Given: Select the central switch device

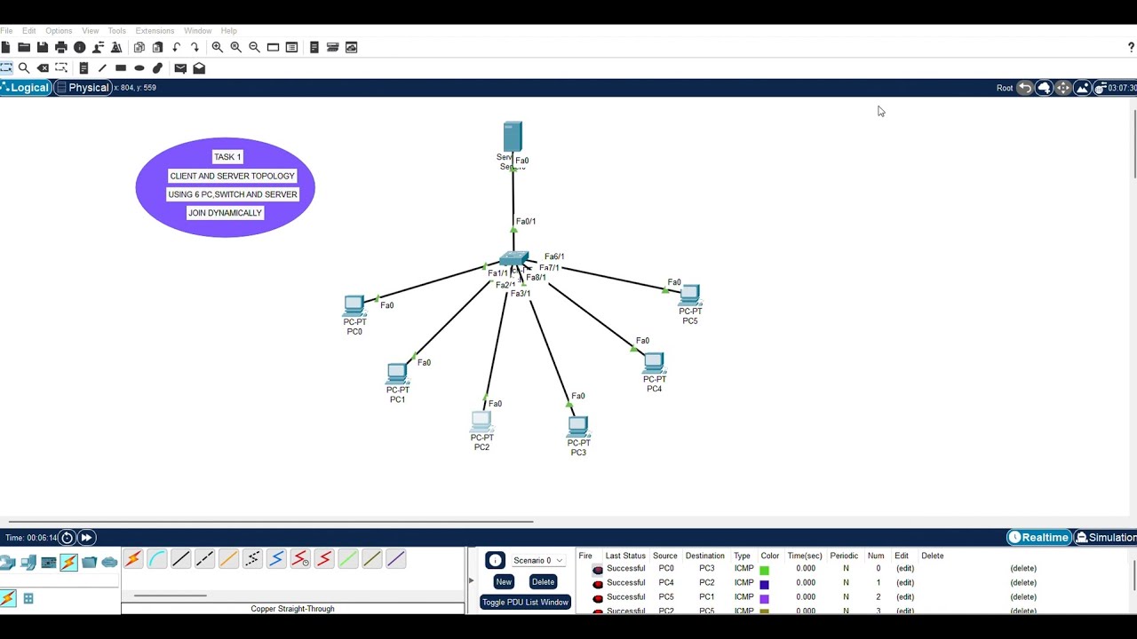Looking at the screenshot, I should click(x=513, y=258).
